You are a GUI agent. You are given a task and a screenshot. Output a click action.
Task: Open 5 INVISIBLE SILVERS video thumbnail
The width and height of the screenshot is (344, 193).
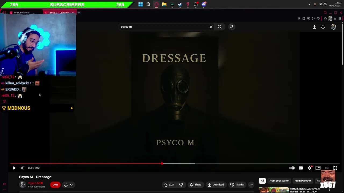pos(274,190)
